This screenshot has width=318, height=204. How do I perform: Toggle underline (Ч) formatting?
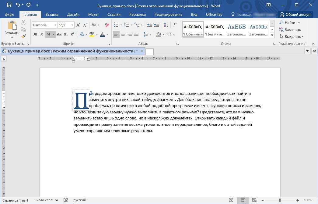[48, 34]
